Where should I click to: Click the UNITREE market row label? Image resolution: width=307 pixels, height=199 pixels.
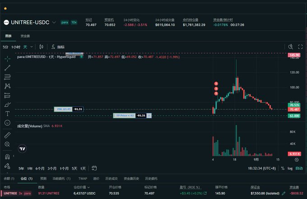10,193
